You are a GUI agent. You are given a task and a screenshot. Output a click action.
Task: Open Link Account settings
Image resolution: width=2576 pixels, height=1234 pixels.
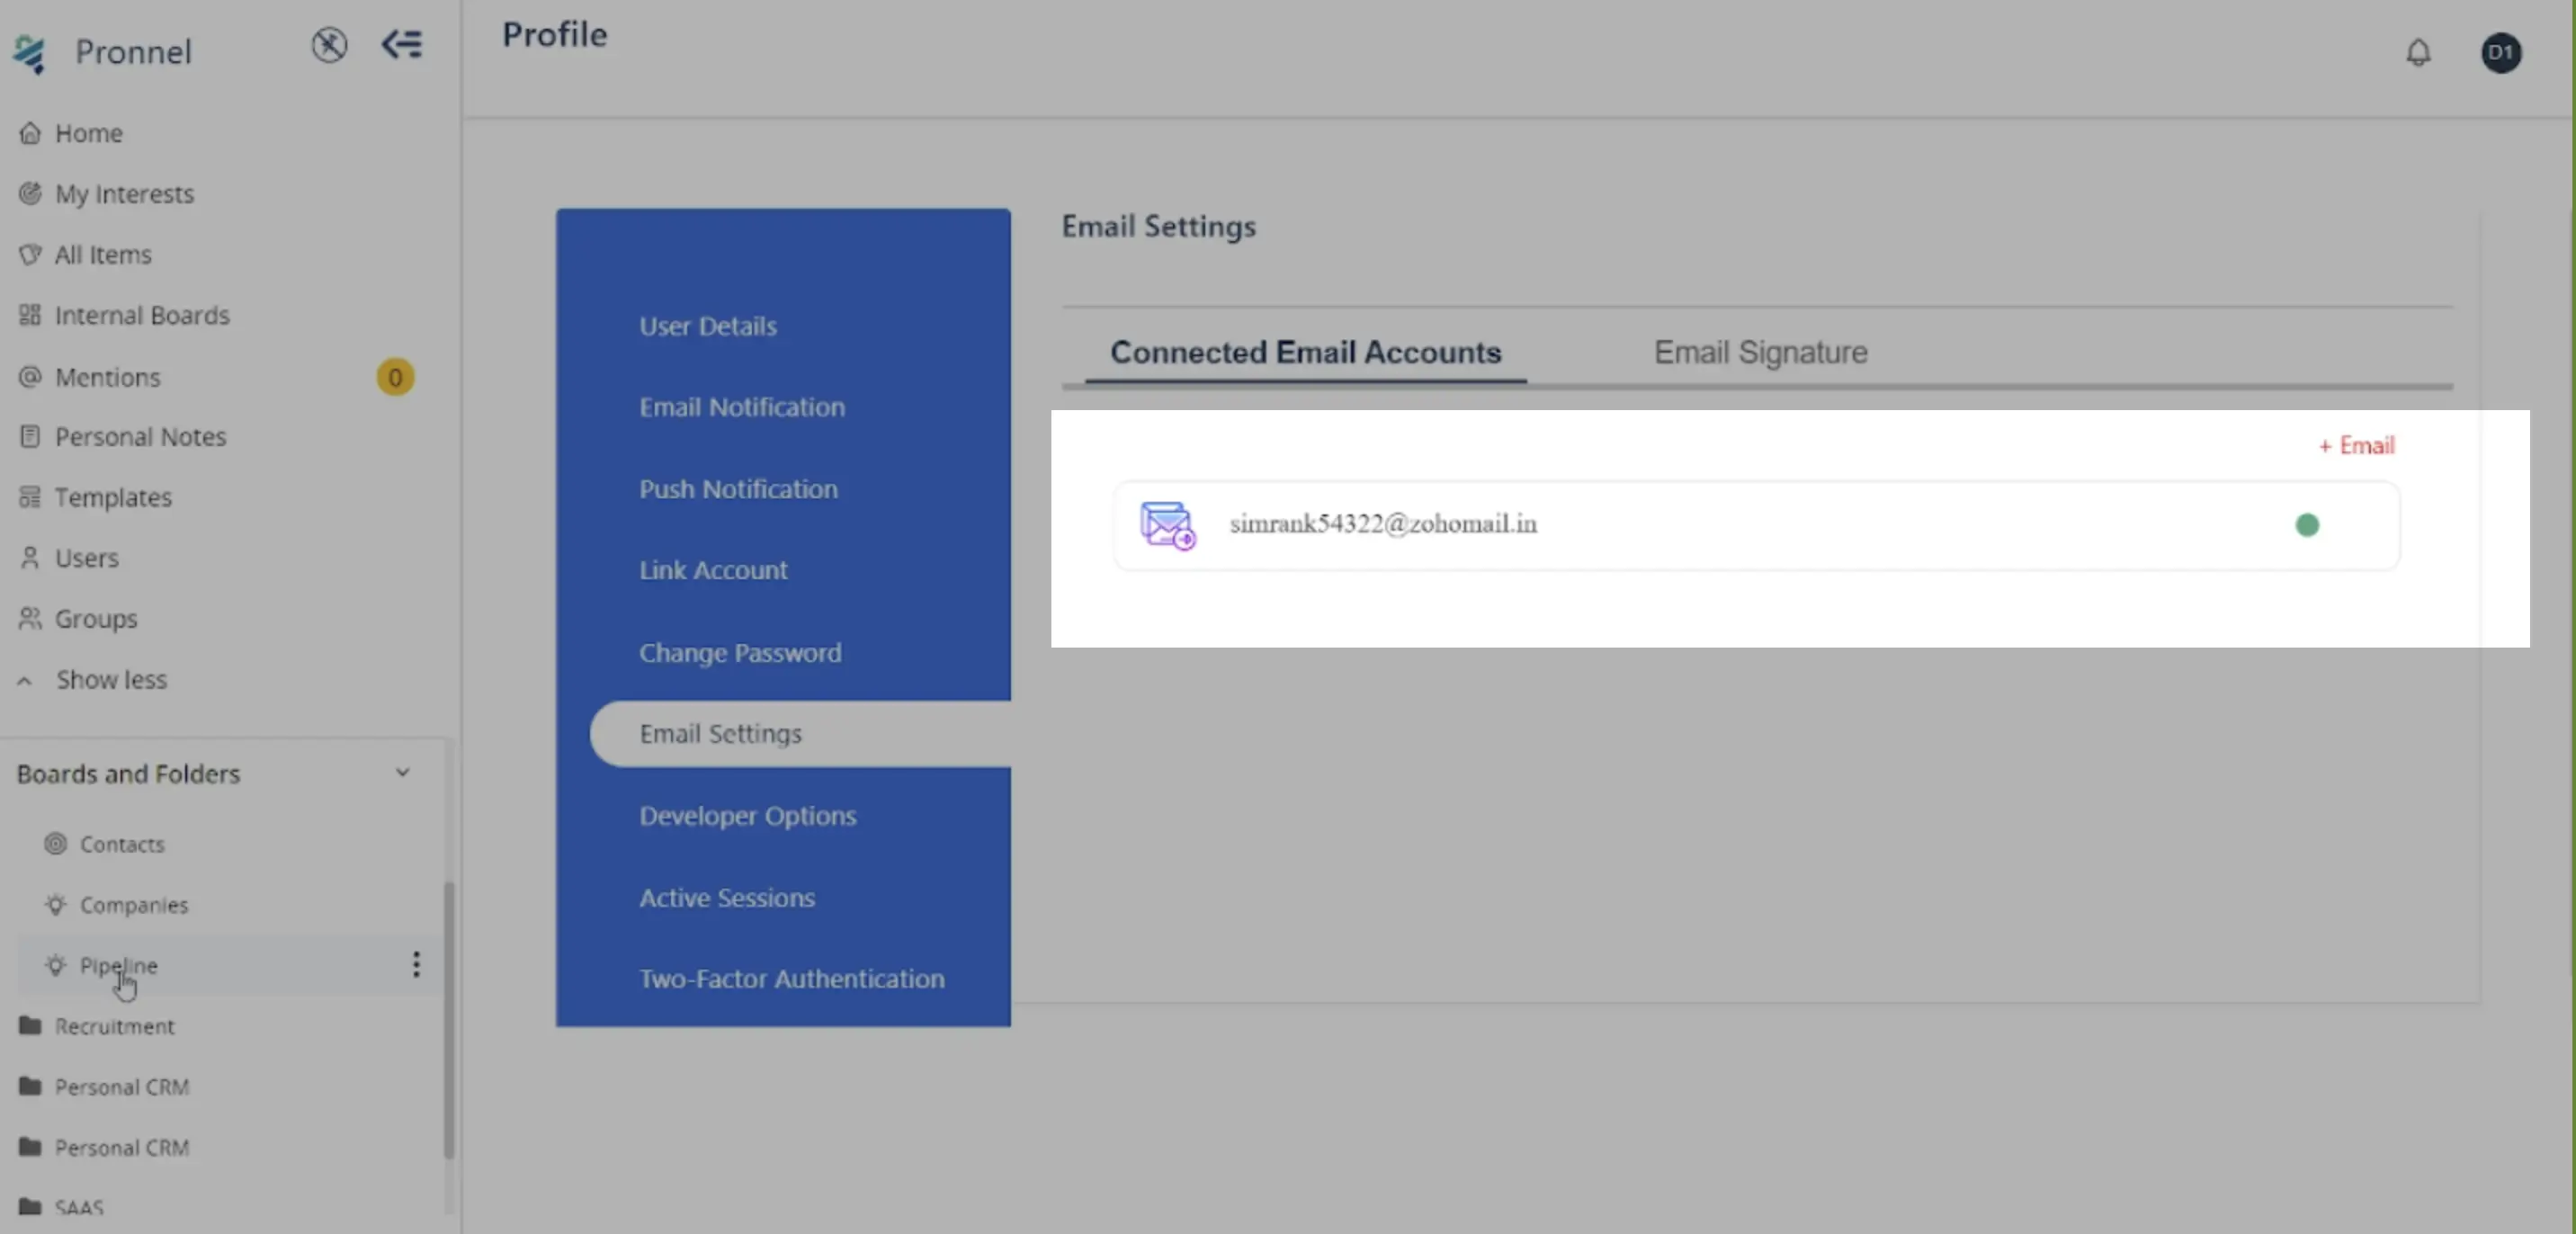713,570
